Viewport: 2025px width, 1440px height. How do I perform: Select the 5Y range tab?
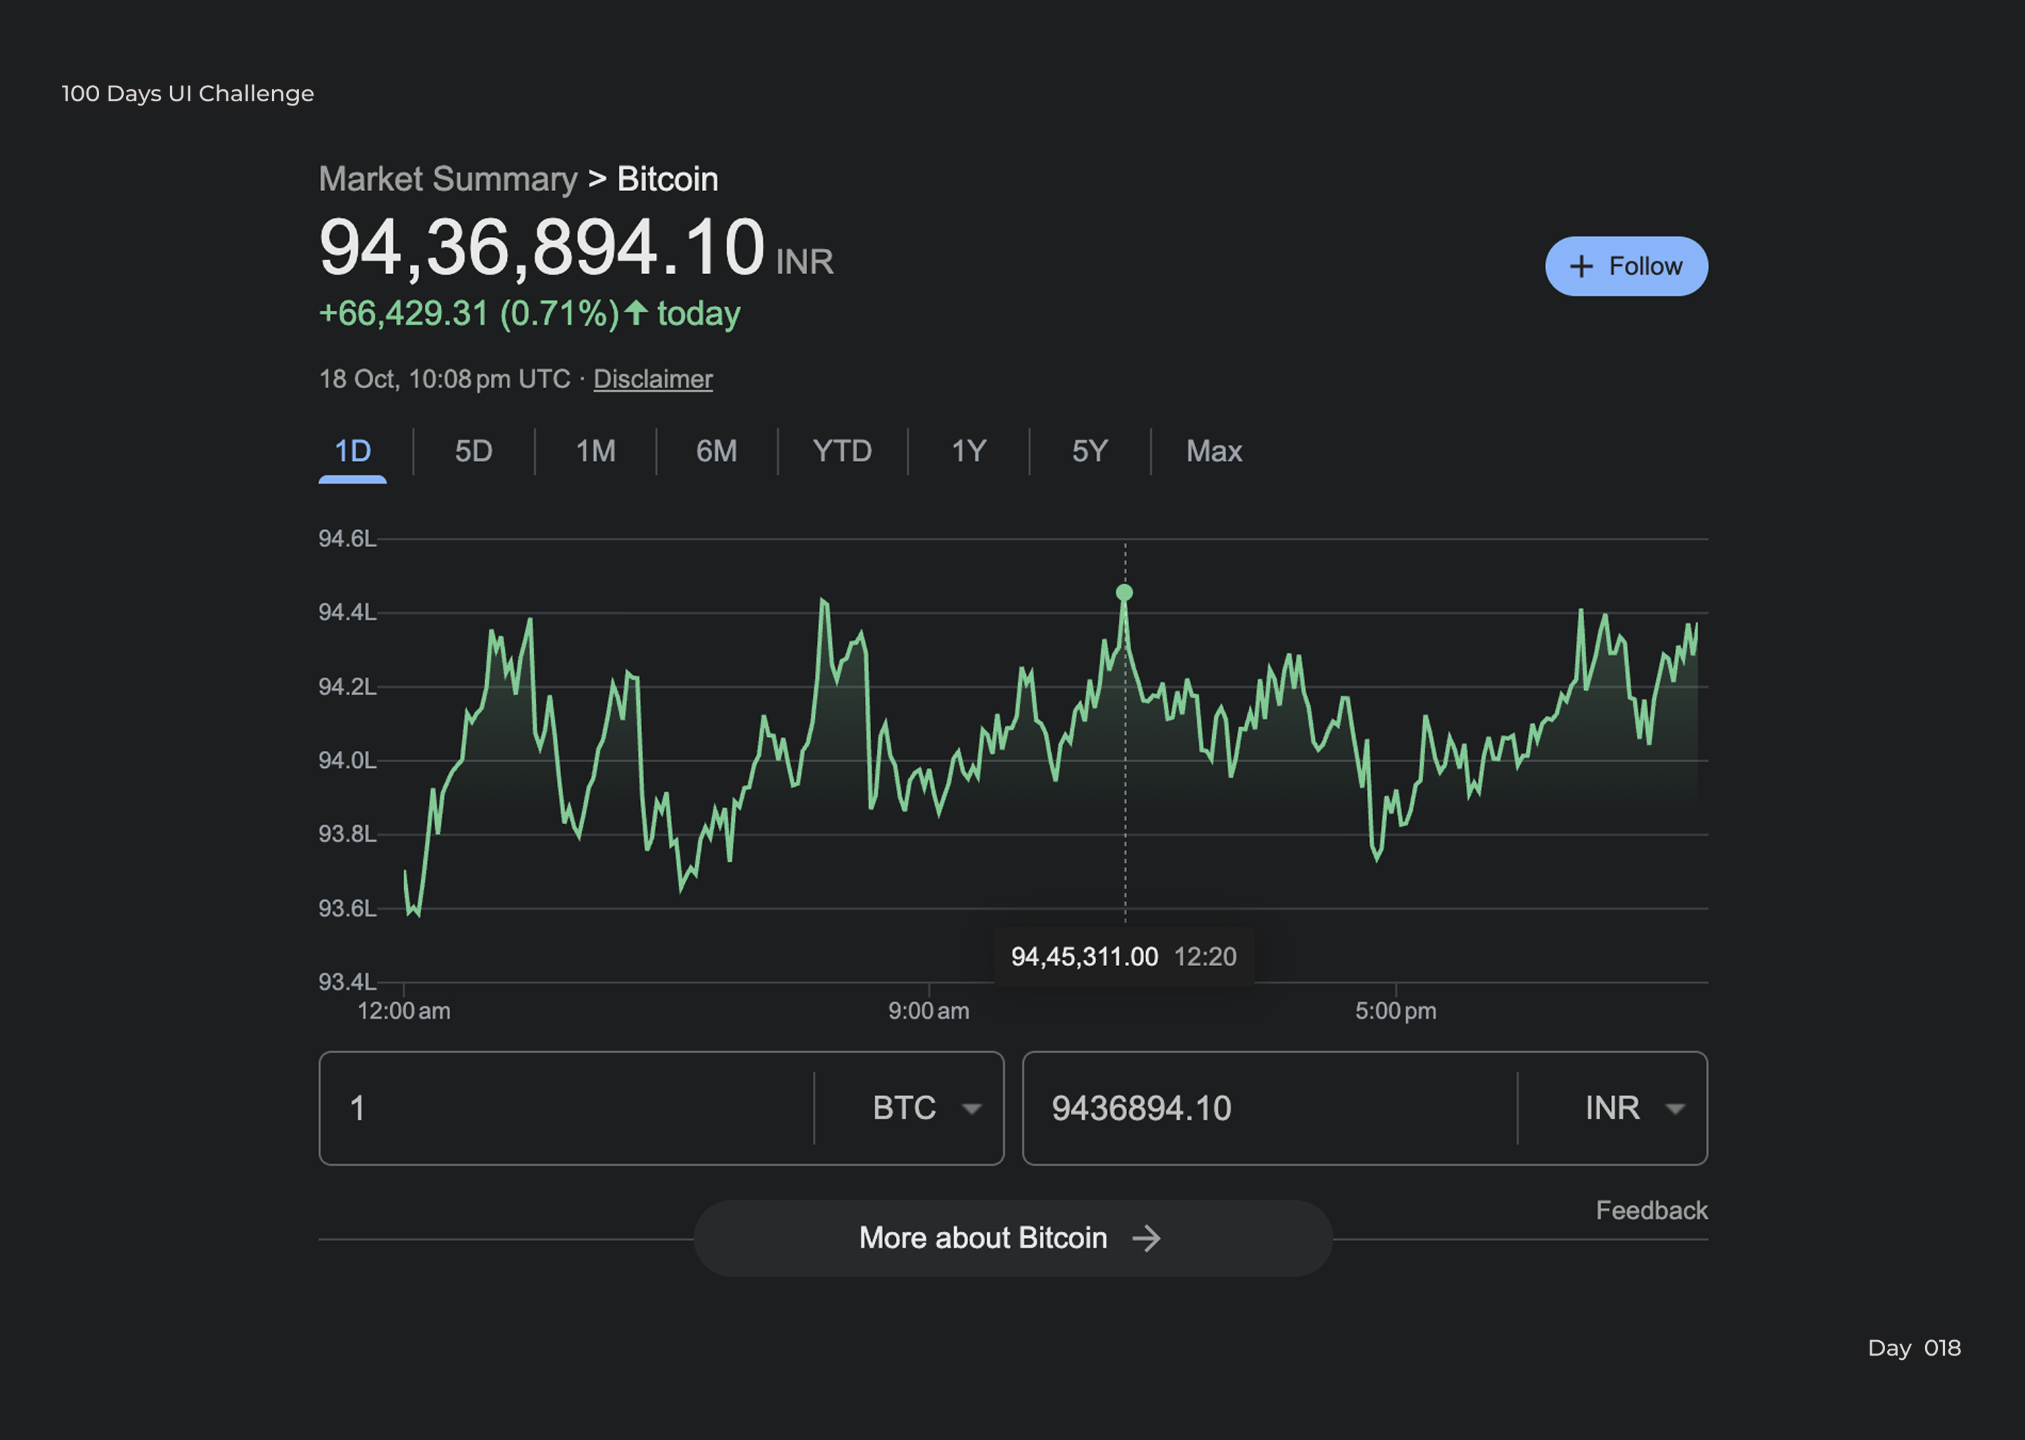(x=1090, y=451)
